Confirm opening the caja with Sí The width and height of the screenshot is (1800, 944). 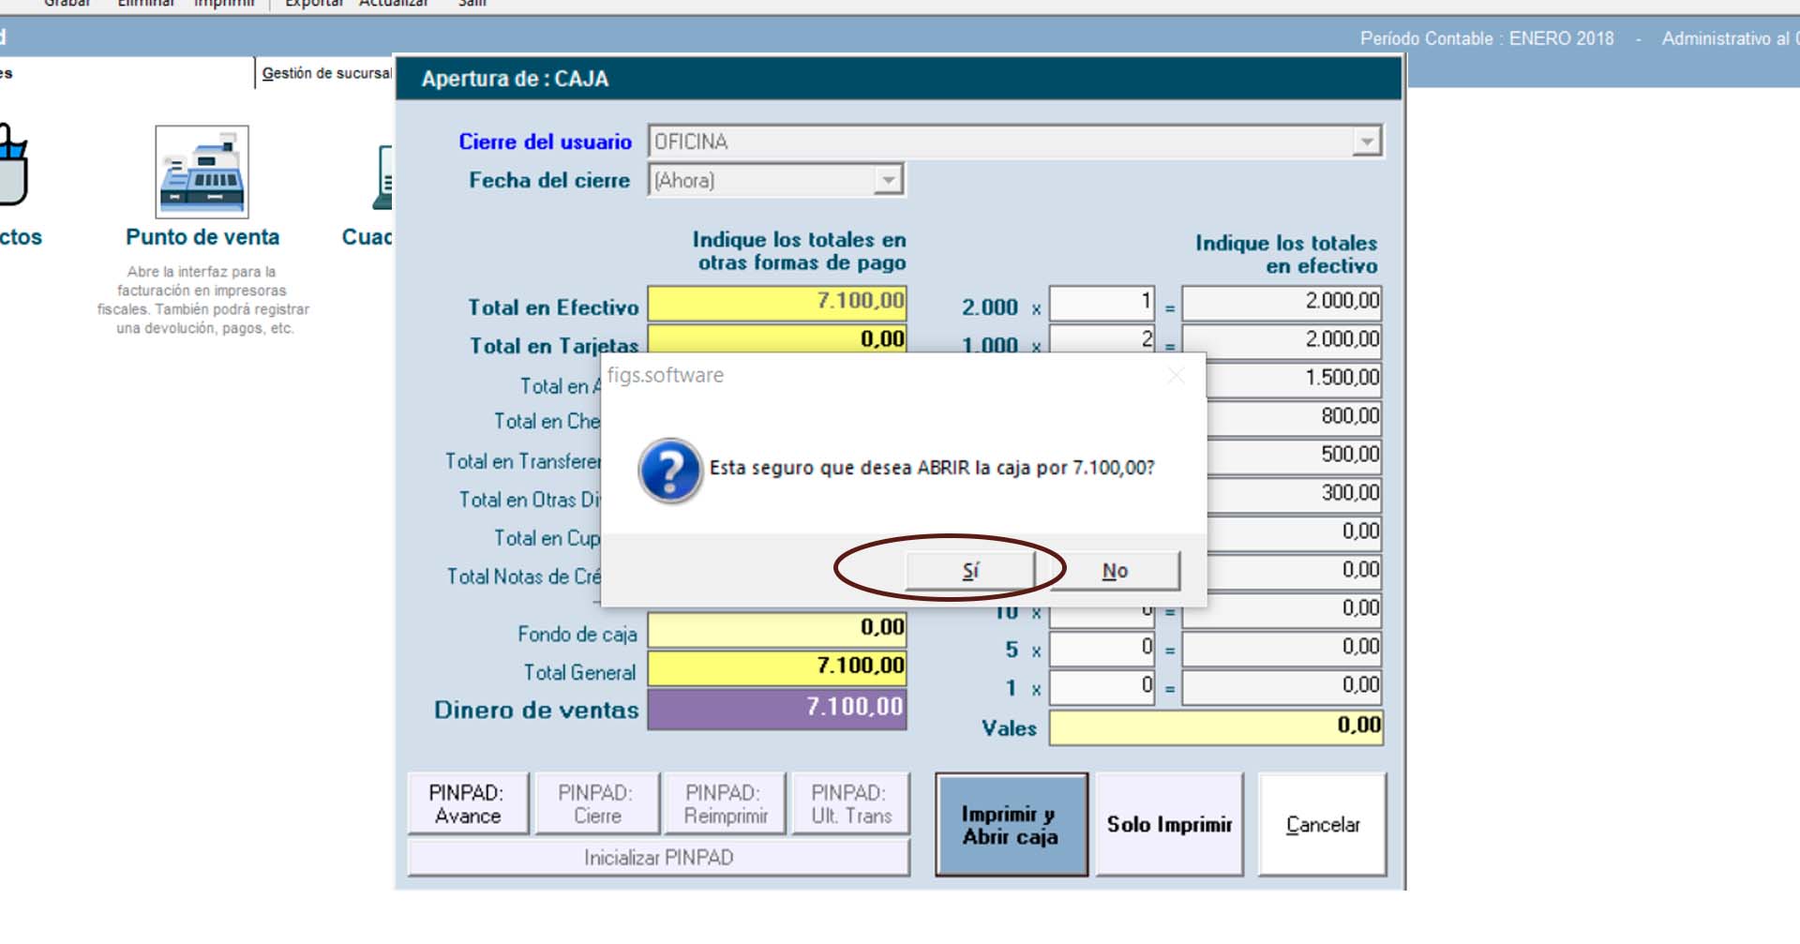[x=969, y=571]
